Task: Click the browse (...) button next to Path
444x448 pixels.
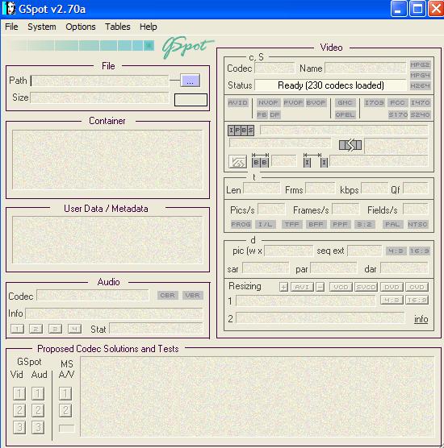Action: coord(190,81)
